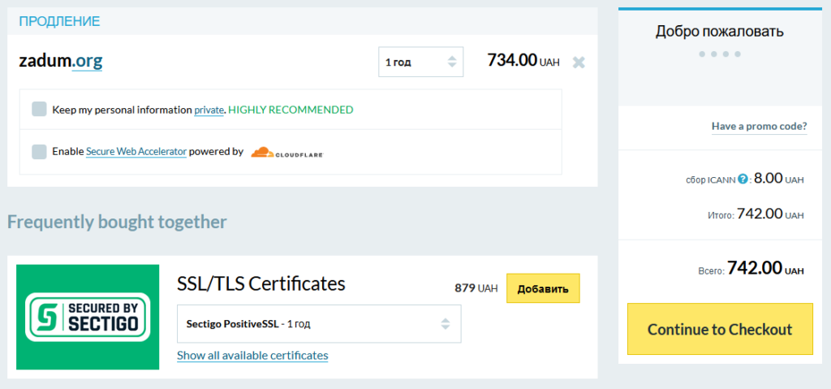The width and height of the screenshot is (831, 389).
Task: Remove zadum.org from cart with X icon
Action: pos(579,63)
